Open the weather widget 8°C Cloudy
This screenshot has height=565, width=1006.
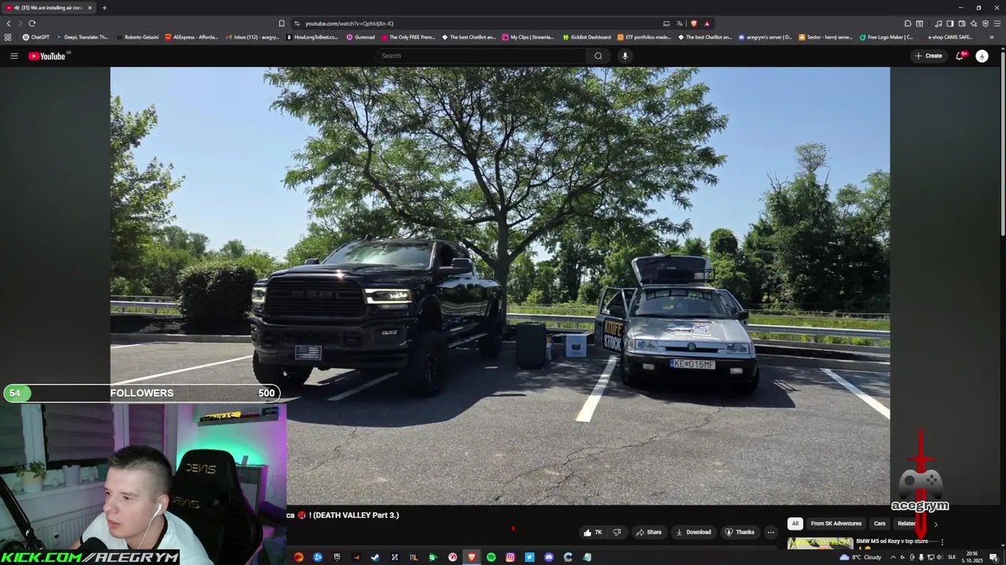861,557
